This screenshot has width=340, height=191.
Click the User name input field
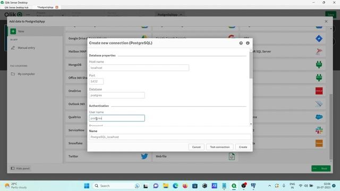[x=117, y=118]
